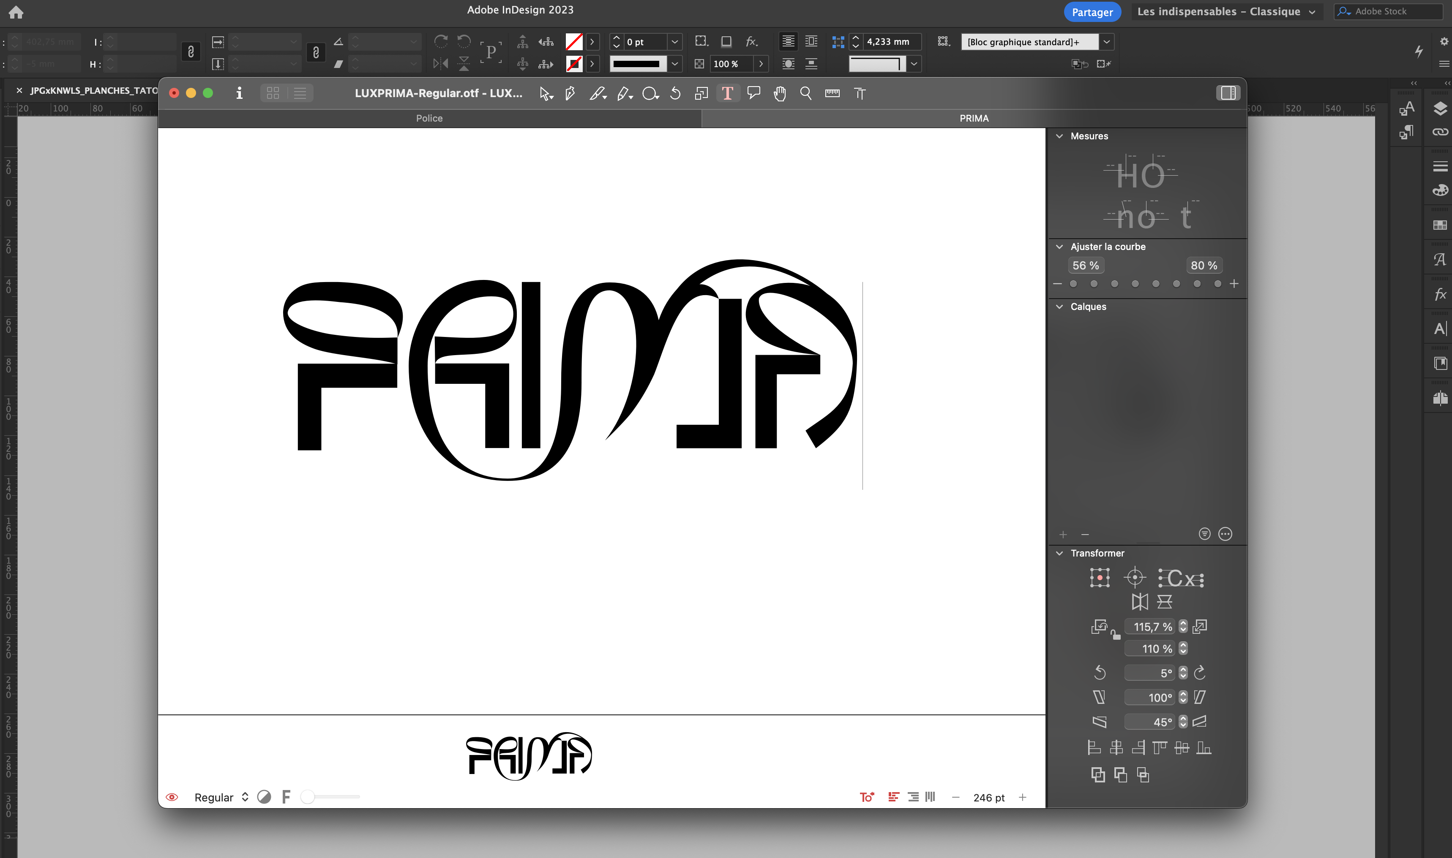This screenshot has height=858, width=1452.
Task: Switch to list view in font window
Action: pos(300,93)
